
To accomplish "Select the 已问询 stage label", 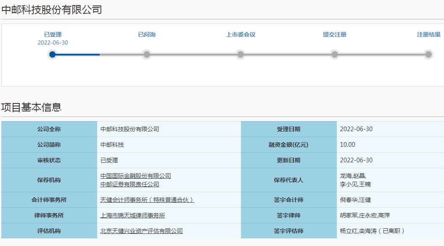I will (147, 34).
